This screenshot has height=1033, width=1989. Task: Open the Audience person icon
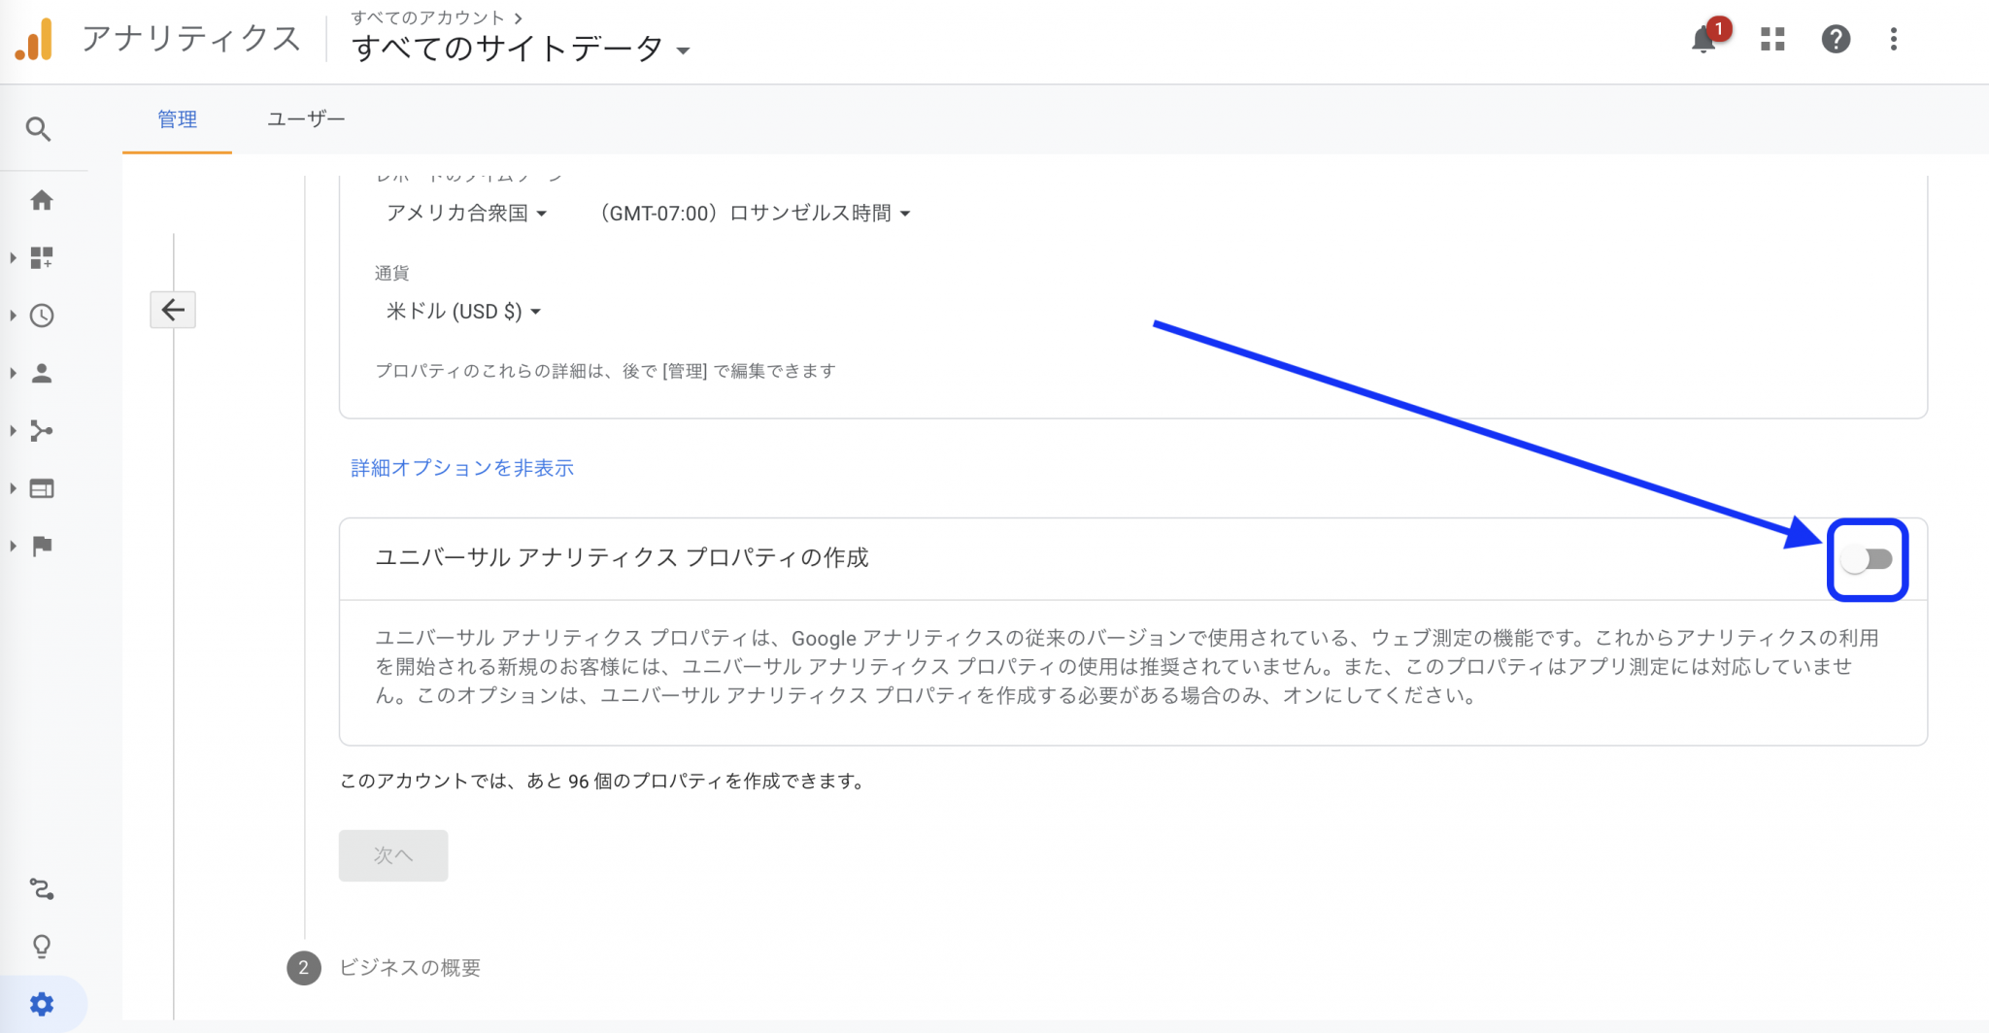coord(41,374)
